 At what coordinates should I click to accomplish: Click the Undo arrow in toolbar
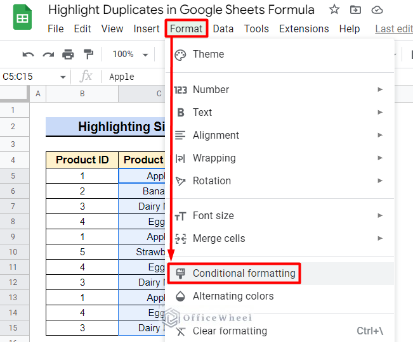[x=28, y=54]
